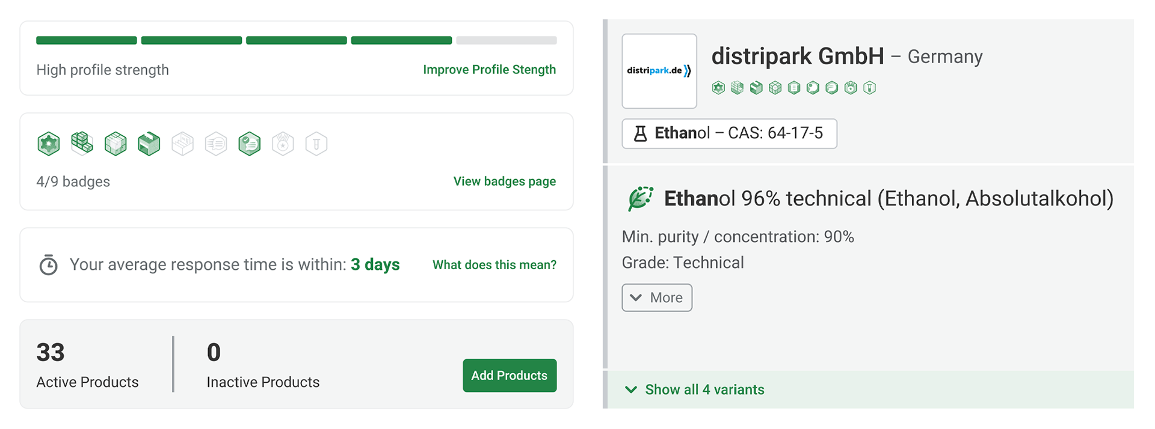Click the What does this mean? link
1155x429 pixels.
coord(494,265)
